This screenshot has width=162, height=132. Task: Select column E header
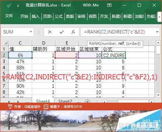(67, 43)
